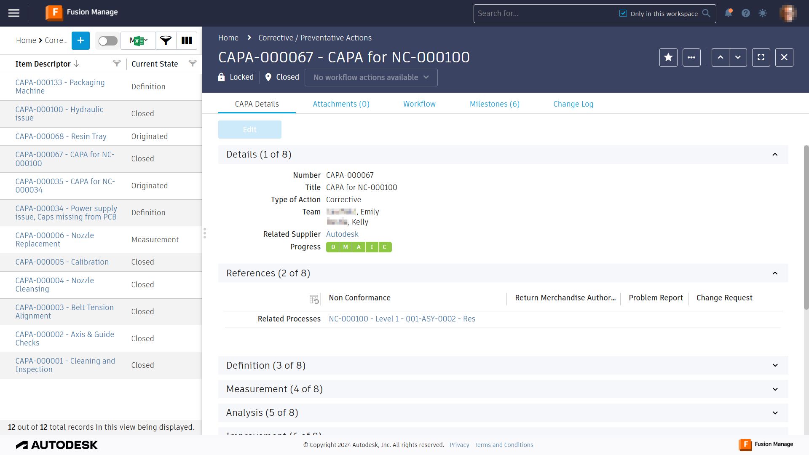
Task: Click the DMAIC progress indicator
Action: point(359,247)
